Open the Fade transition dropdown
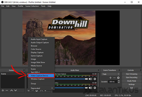 (111, 74)
